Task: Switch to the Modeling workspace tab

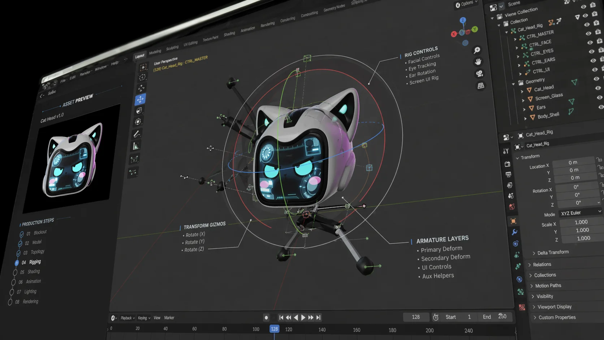Action: click(x=155, y=52)
